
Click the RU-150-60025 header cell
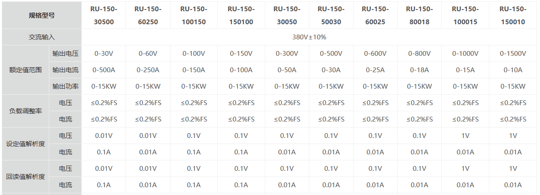point(375,15)
